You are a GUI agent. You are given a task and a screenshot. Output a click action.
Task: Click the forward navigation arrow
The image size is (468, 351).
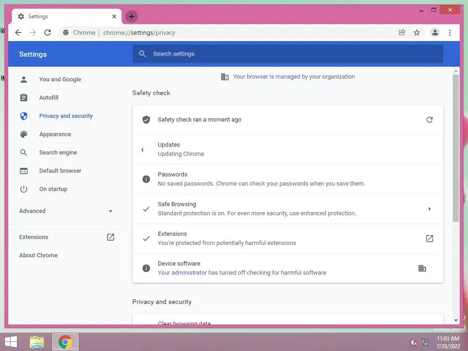click(33, 32)
